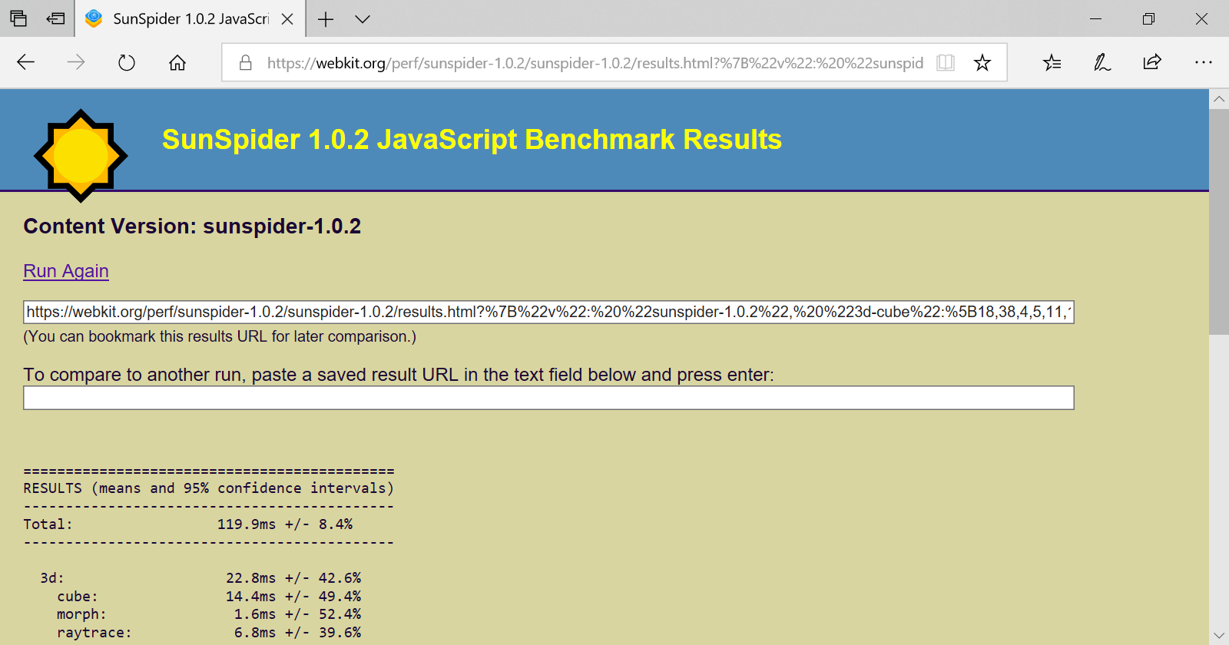Close the SunSpider tab

287,19
